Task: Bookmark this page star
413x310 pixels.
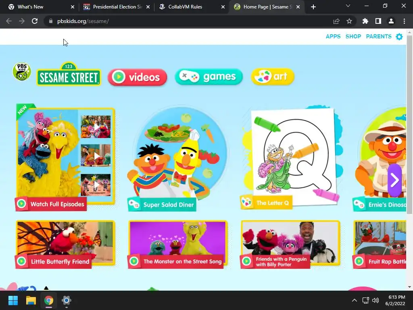Action: point(349,21)
